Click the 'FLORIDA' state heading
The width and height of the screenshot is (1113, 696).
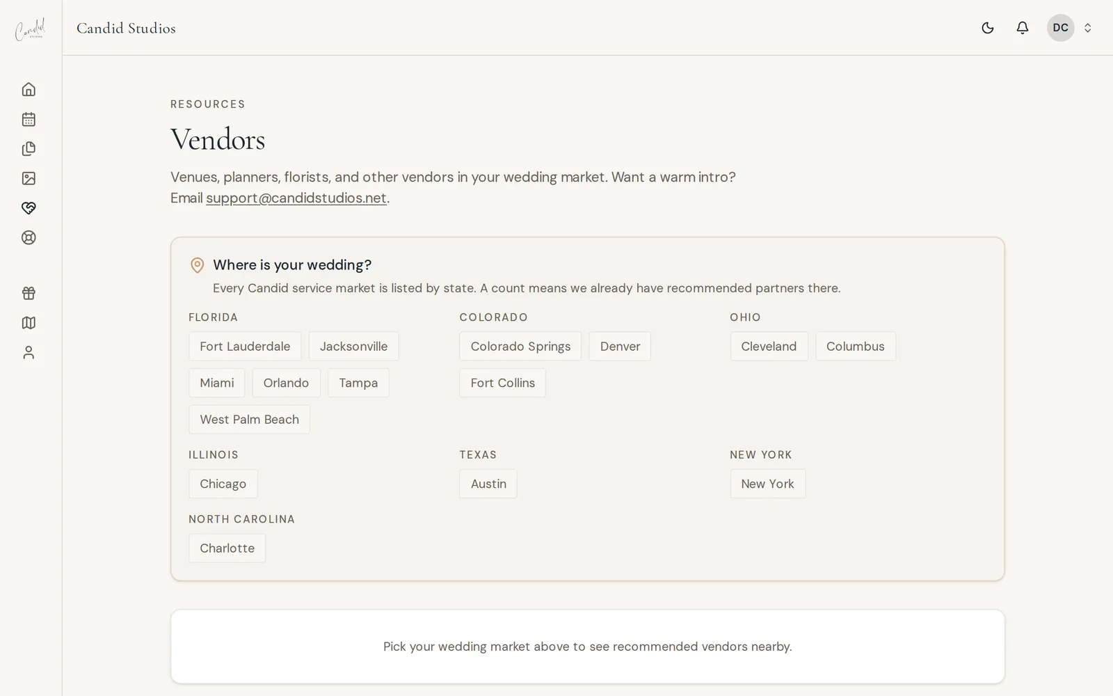tap(214, 317)
